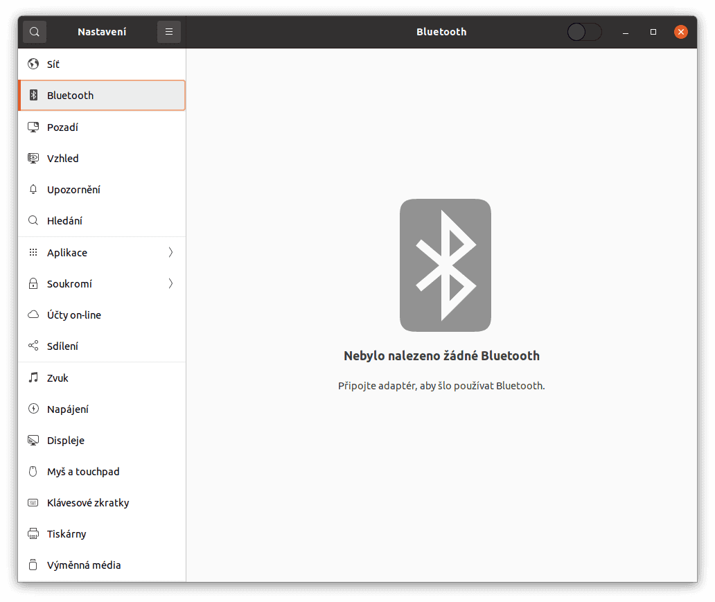Minimize the Settings window
This screenshot has height=602, width=715.
626,32
